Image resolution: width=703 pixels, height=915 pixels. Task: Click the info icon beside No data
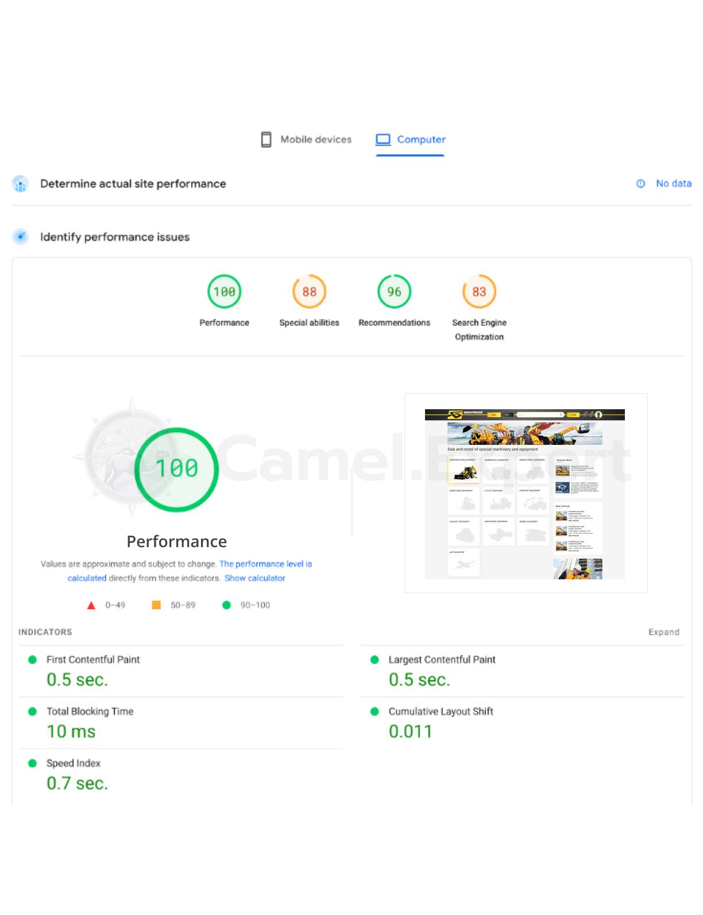640,184
